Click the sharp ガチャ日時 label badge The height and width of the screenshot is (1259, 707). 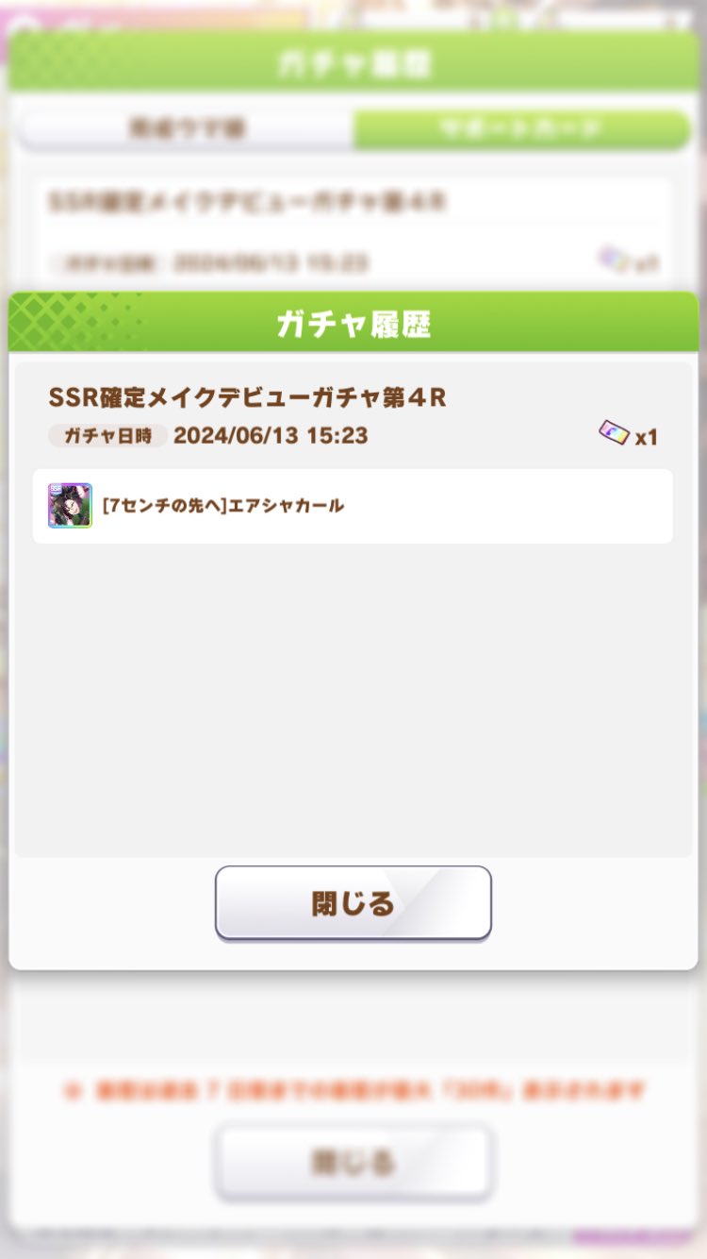click(107, 435)
